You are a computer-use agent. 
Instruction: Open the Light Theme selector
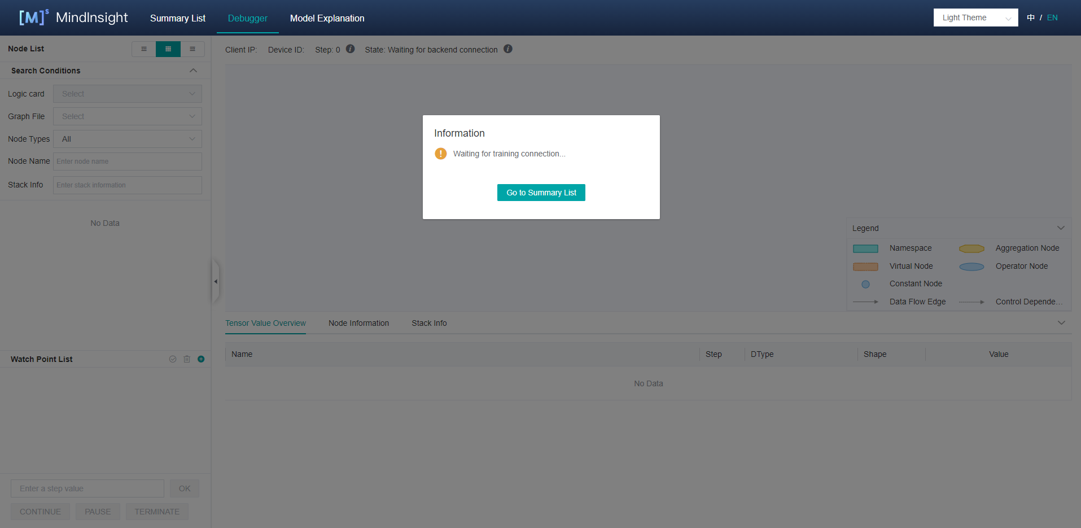pyautogui.click(x=975, y=18)
